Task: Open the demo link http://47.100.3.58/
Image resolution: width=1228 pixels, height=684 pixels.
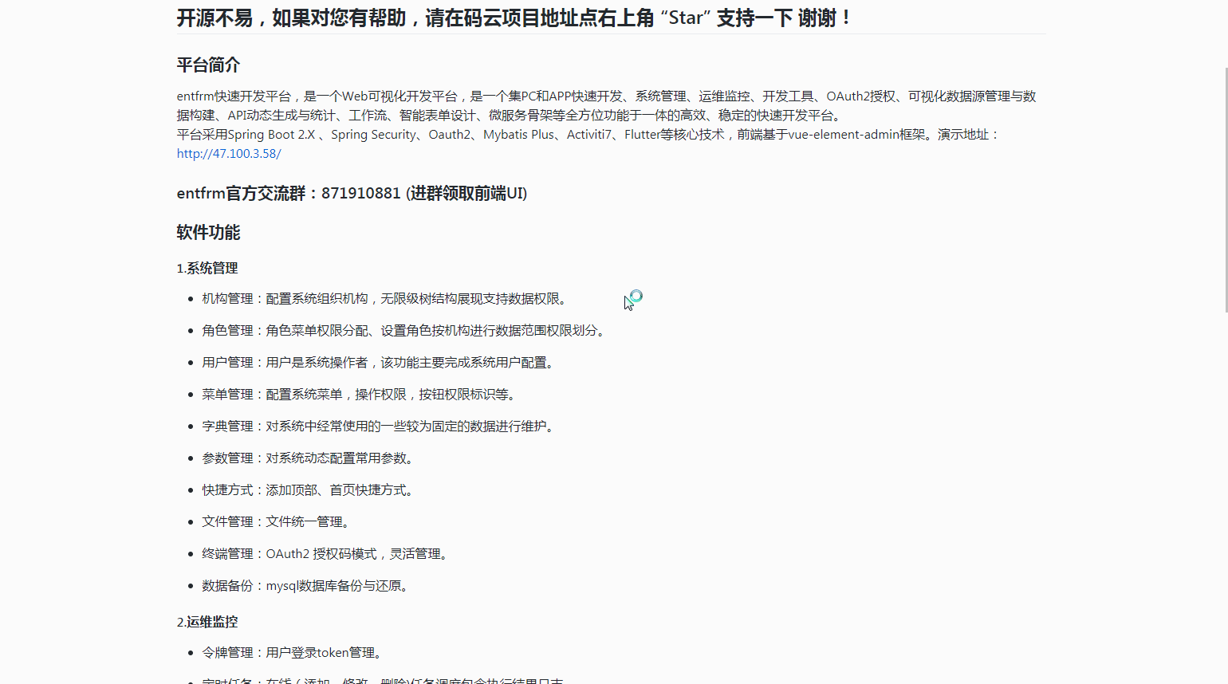Action: coord(228,152)
